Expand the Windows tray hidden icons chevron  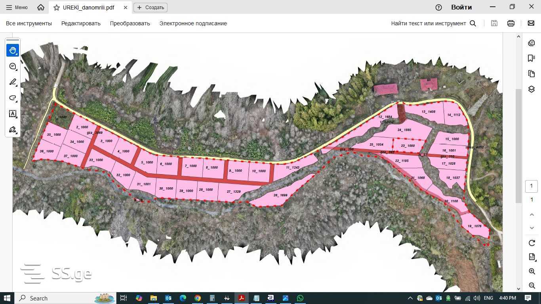[410, 298]
